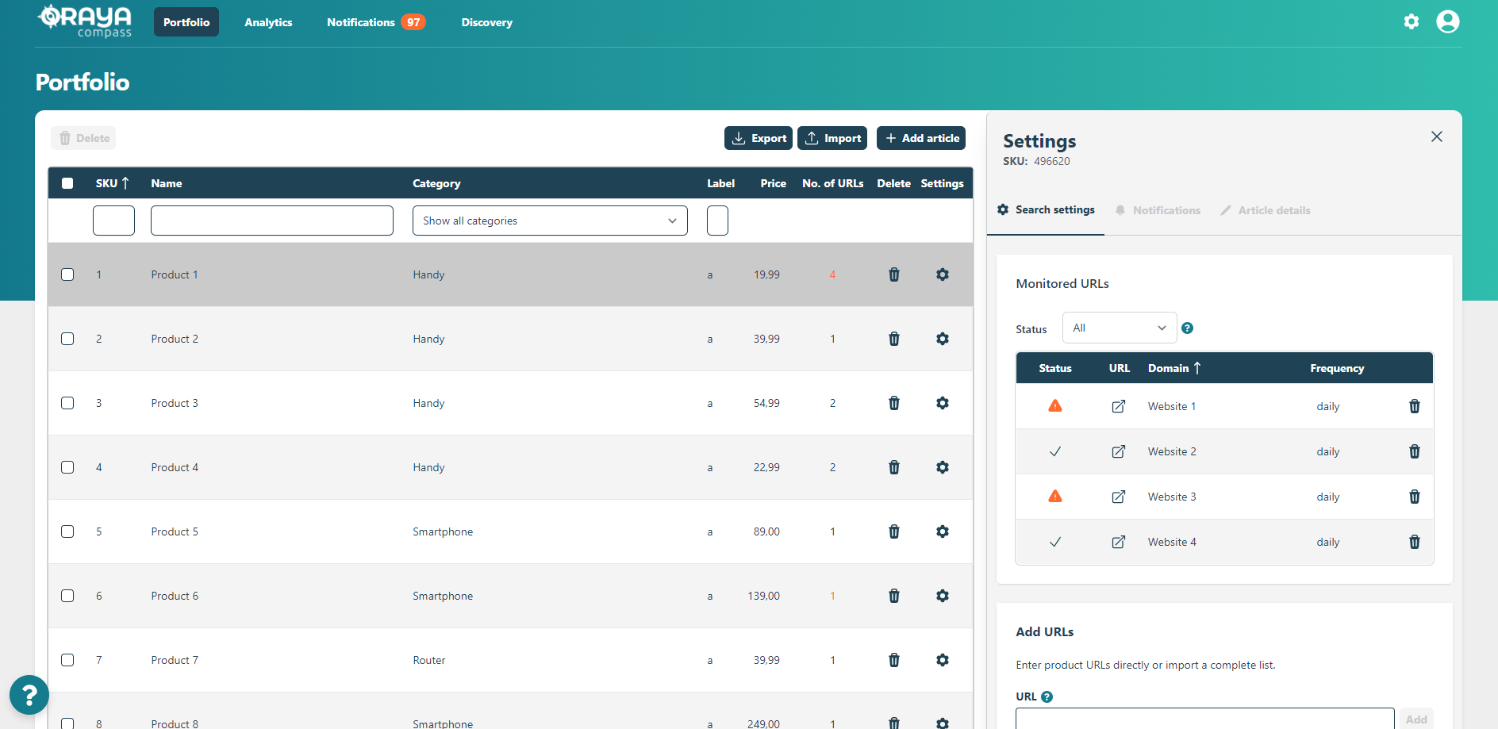The image size is (1498, 729).
Task: Select the checkbox for Product 2
Action: (x=67, y=338)
